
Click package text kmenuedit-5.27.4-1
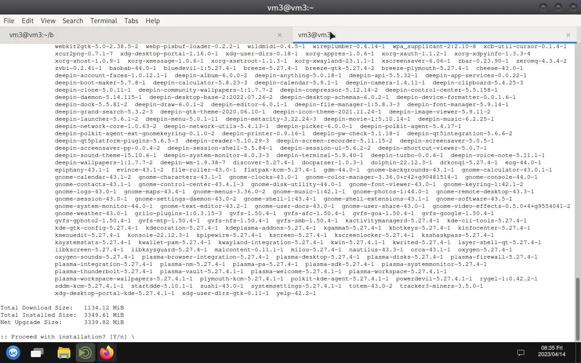[x=88, y=235]
